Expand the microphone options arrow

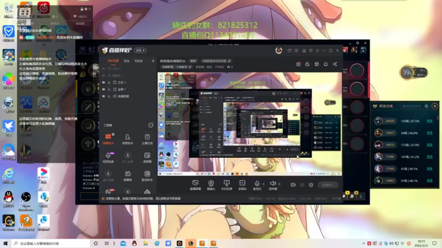(x=264, y=184)
